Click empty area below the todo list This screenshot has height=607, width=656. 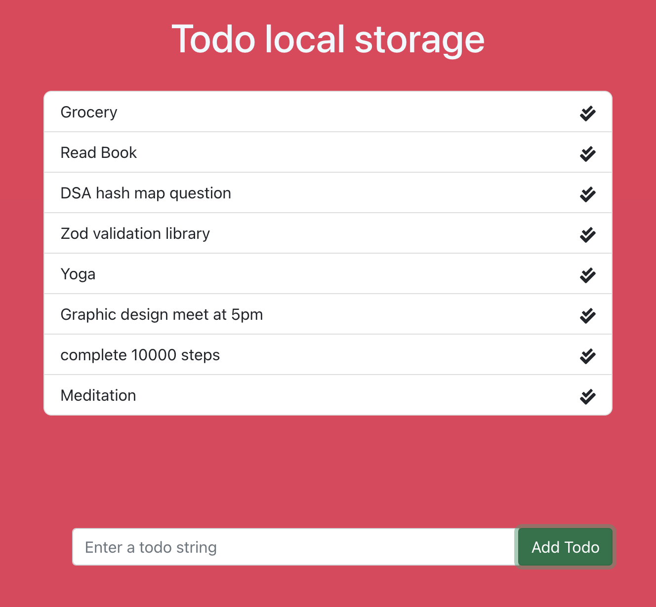click(x=328, y=469)
